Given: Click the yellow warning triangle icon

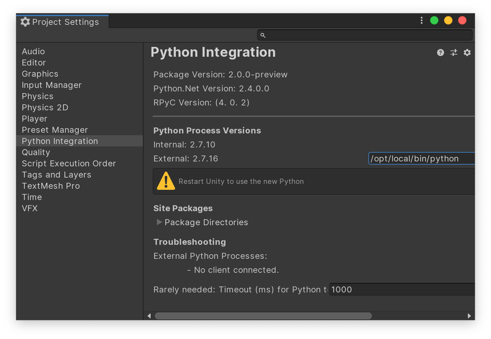Looking at the screenshot, I should point(166,181).
